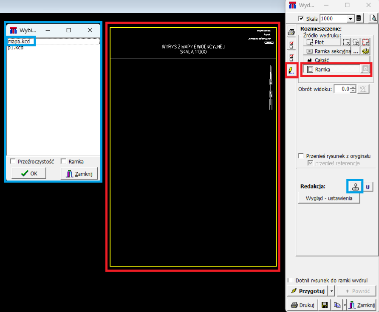Click the stamp icon next to Redakcja
The width and height of the screenshot is (379, 312).
click(x=355, y=186)
